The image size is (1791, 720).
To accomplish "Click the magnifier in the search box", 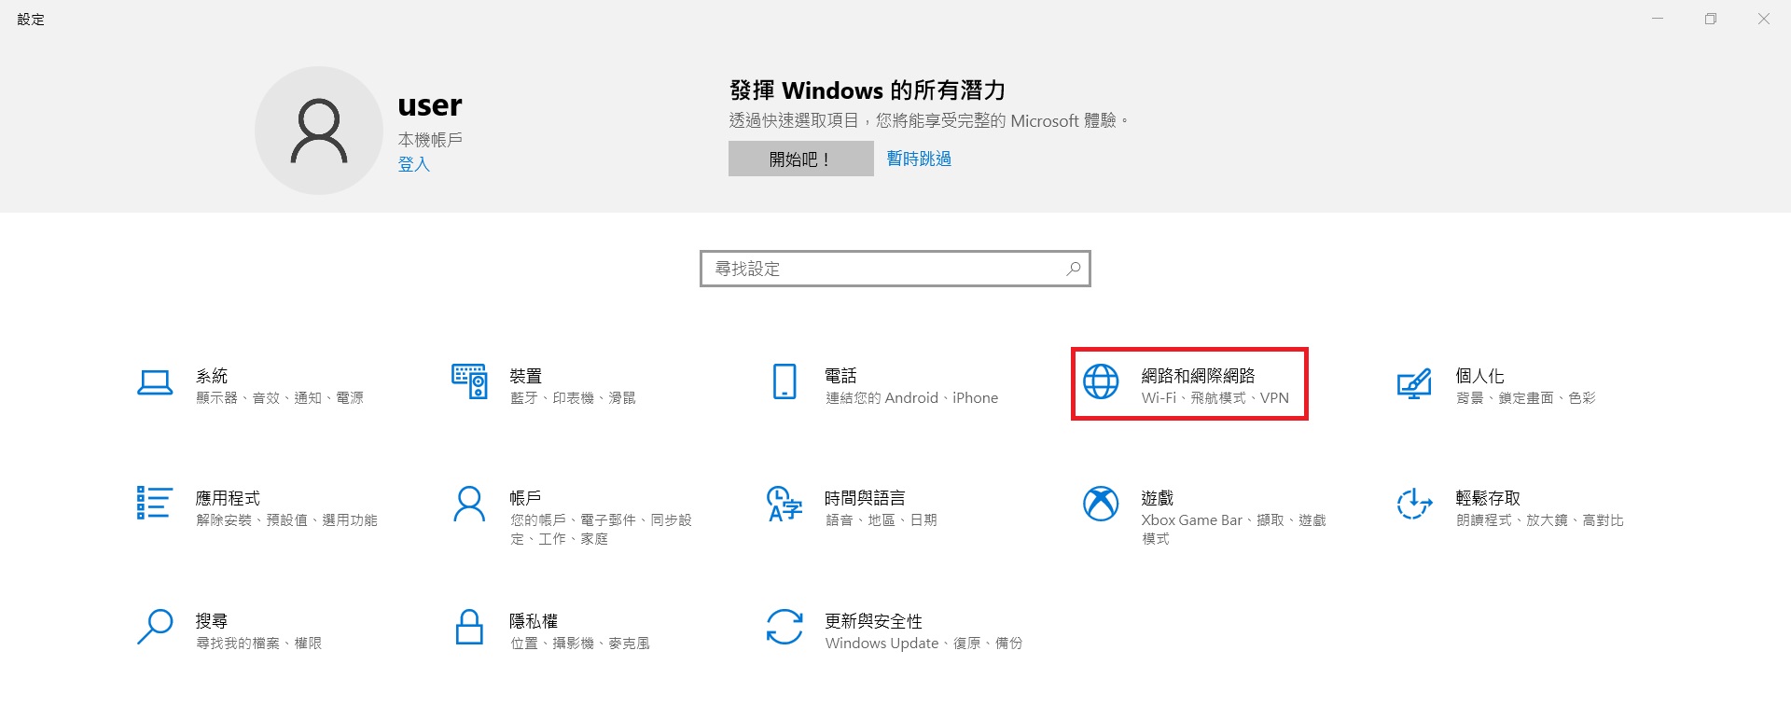I will (1074, 269).
